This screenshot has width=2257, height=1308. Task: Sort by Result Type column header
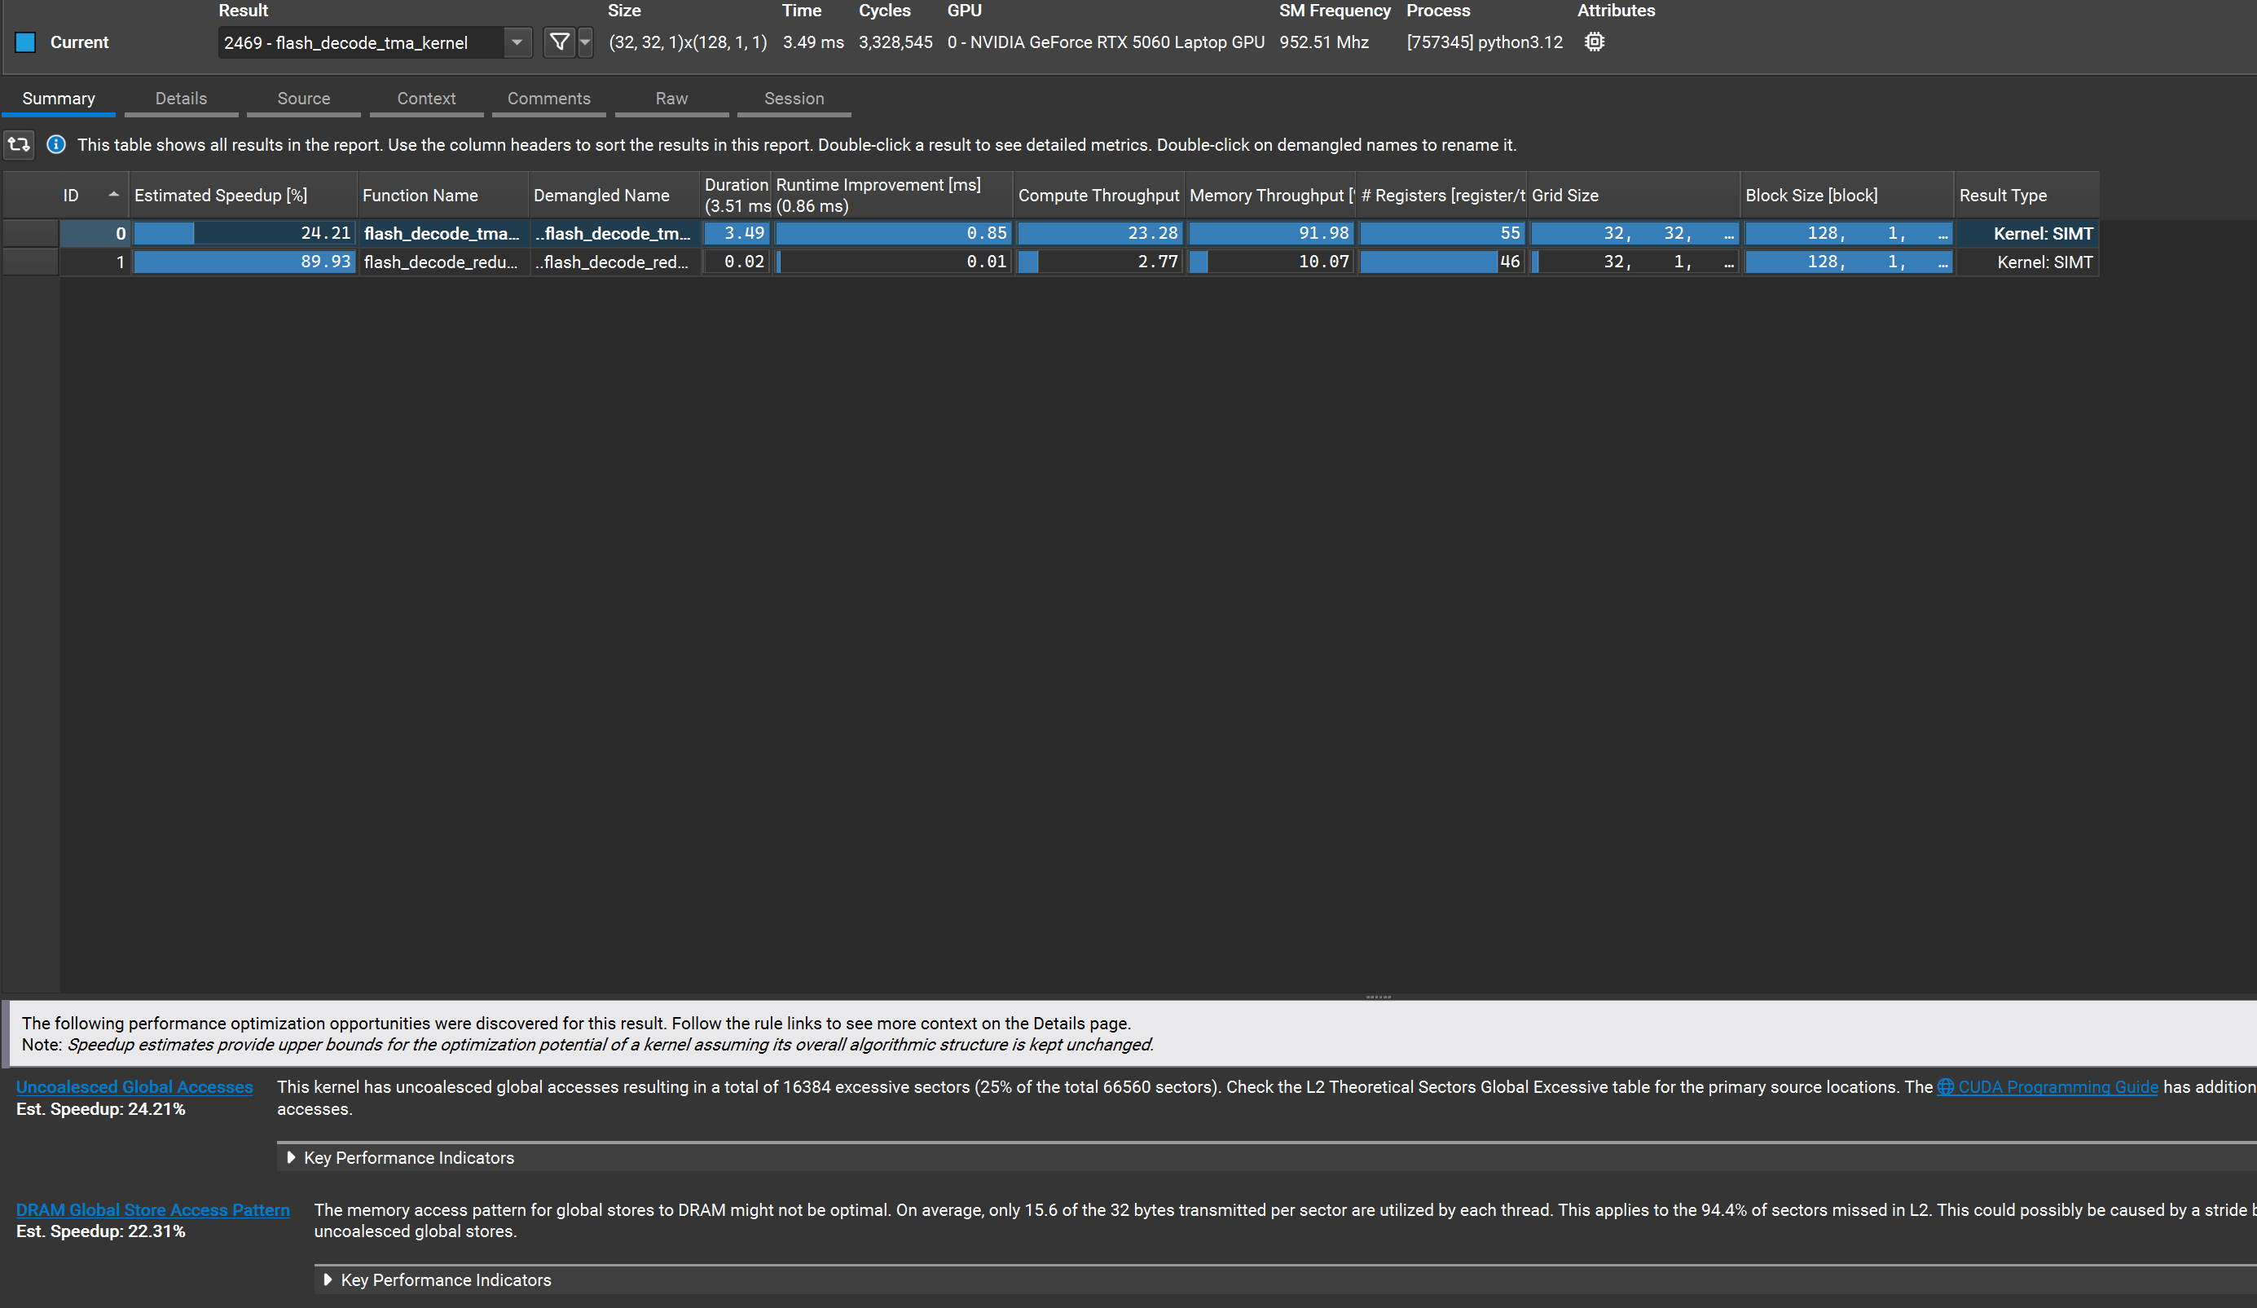click(x=2026, y=196)
